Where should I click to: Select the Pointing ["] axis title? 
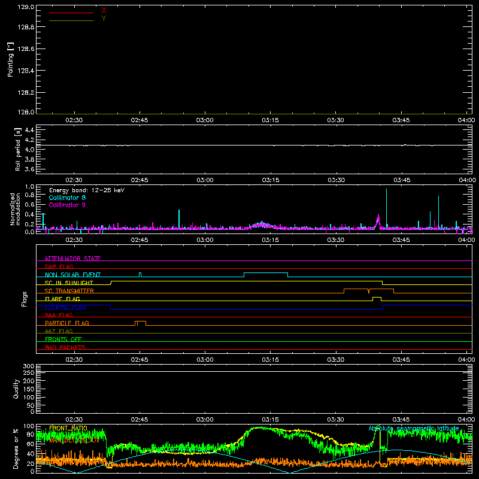click(11, 59)
